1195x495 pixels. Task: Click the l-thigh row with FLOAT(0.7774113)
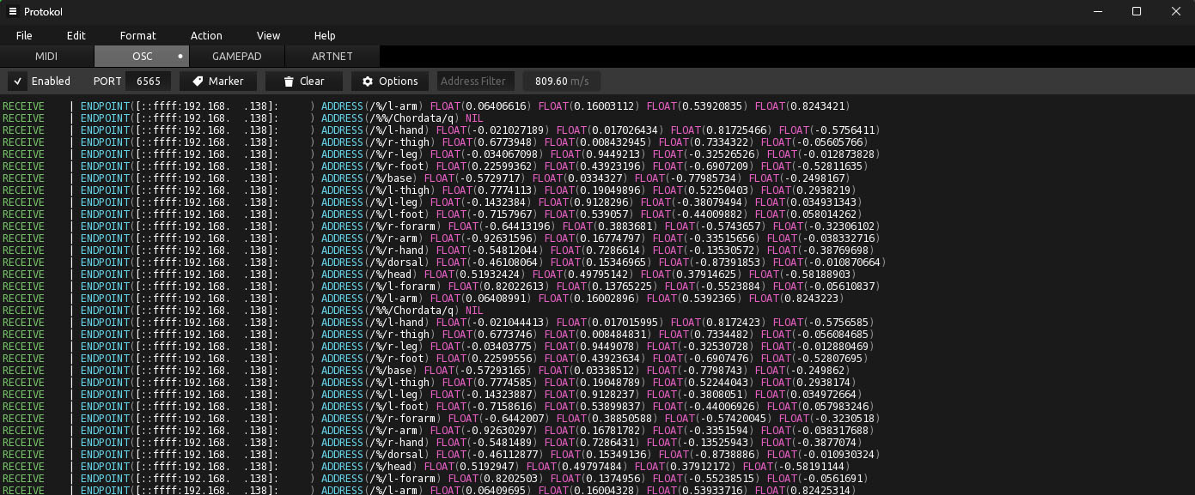[x=428, y=190]
